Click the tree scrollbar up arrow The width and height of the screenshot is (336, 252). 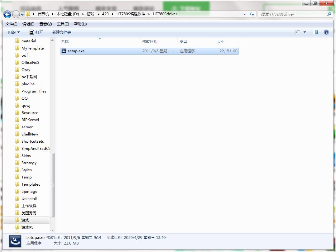point(52,40)
